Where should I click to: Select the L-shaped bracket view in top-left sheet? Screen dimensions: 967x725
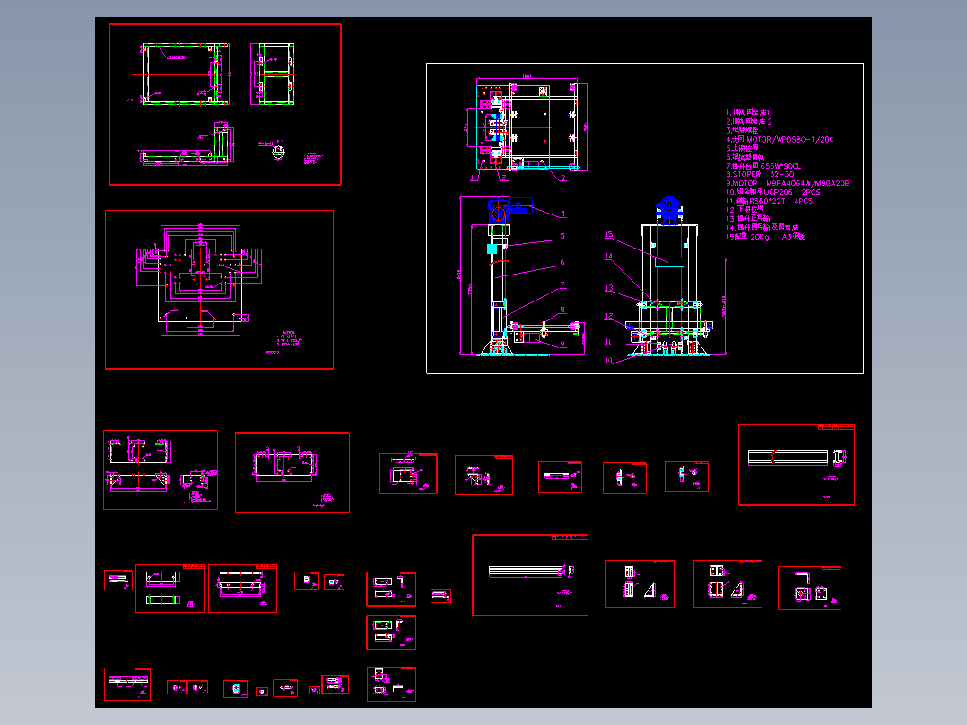(186, 144)
